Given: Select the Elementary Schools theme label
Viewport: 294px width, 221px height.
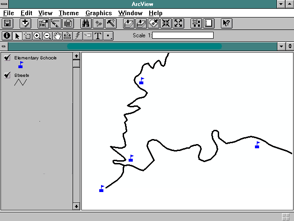Looking at the screenshot, I should click(35, 58).
